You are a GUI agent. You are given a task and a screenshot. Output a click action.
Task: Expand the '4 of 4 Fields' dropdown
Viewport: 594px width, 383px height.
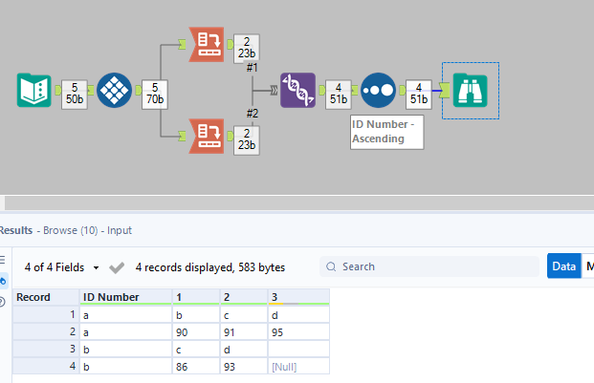(62, 267)
